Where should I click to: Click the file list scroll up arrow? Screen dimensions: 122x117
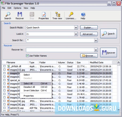(119, 62)
